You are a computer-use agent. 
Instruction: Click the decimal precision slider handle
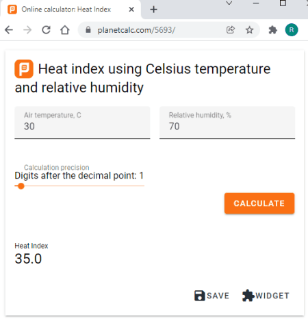(21, 186)
